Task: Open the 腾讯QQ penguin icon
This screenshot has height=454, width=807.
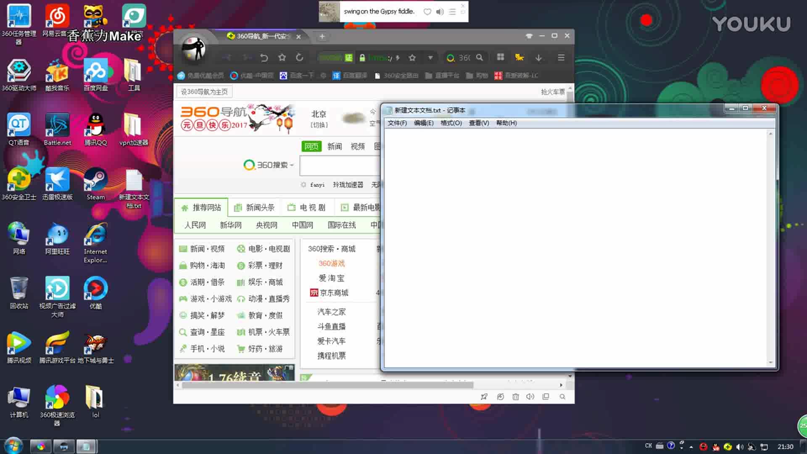Action: coord(96,129)
